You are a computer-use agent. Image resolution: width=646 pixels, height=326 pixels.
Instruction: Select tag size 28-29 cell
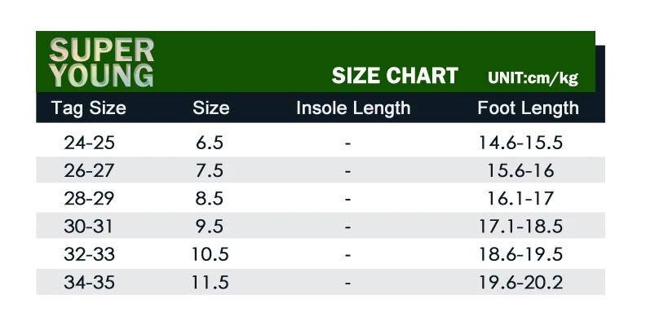[89, 198]
